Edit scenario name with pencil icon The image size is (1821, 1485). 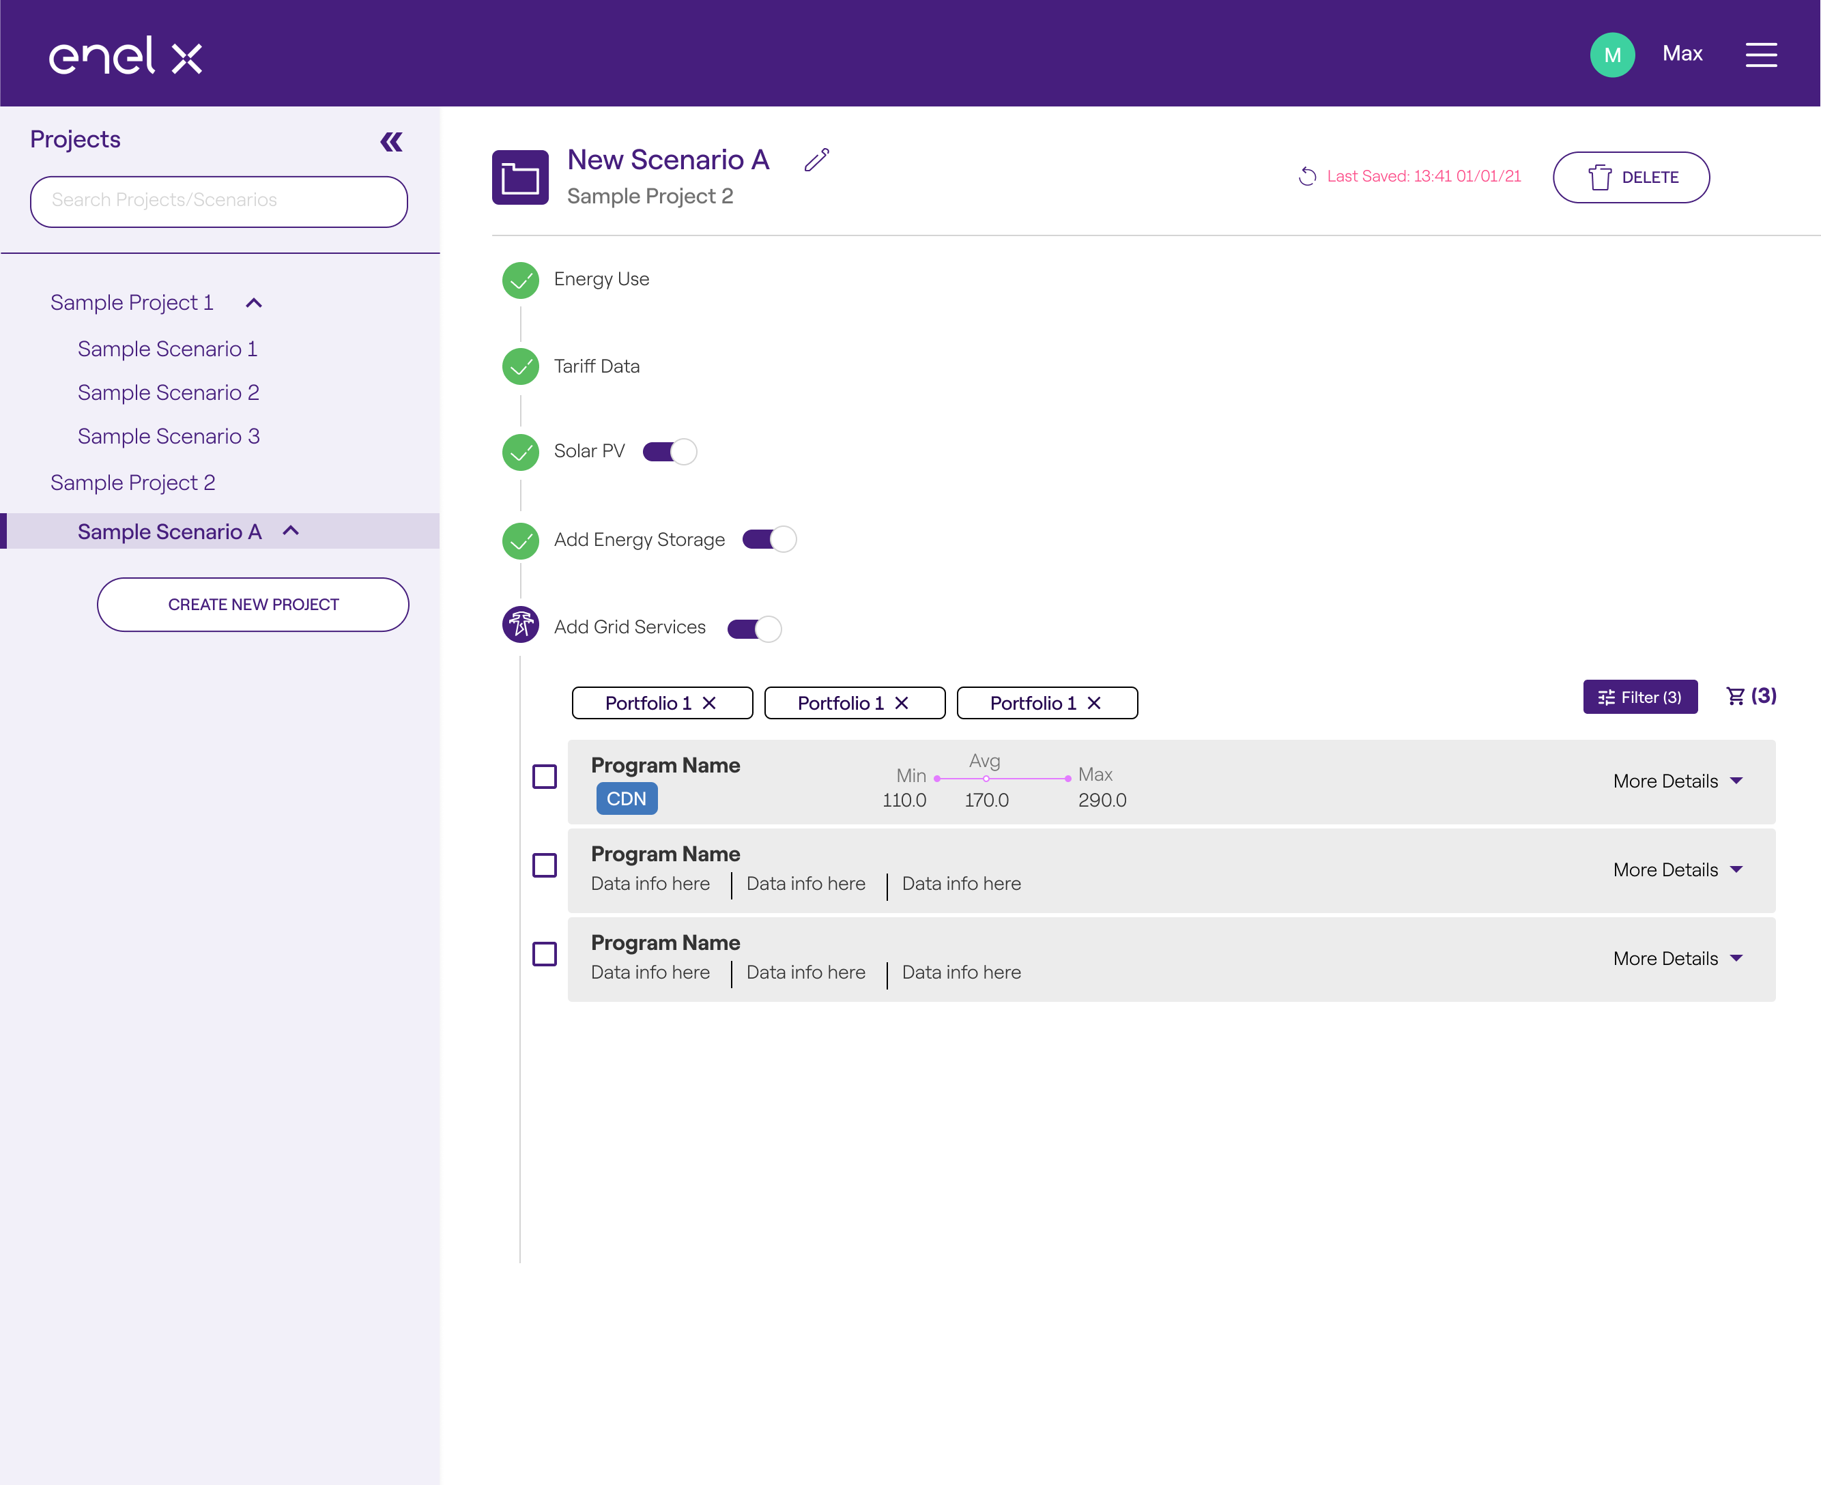pos(817,160)
